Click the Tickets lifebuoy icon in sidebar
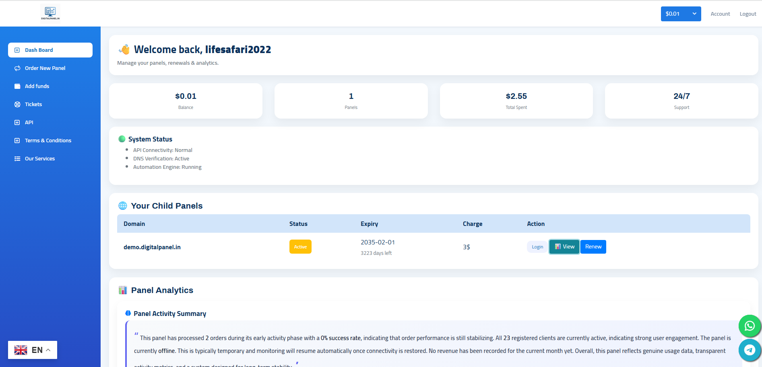The image size is (762, 367). pyautogui.click(x=17, y=105)
